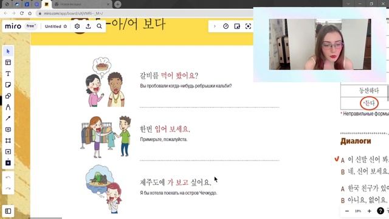Click sentence 갈비를 먹어 봤어요?

point(169,75)
